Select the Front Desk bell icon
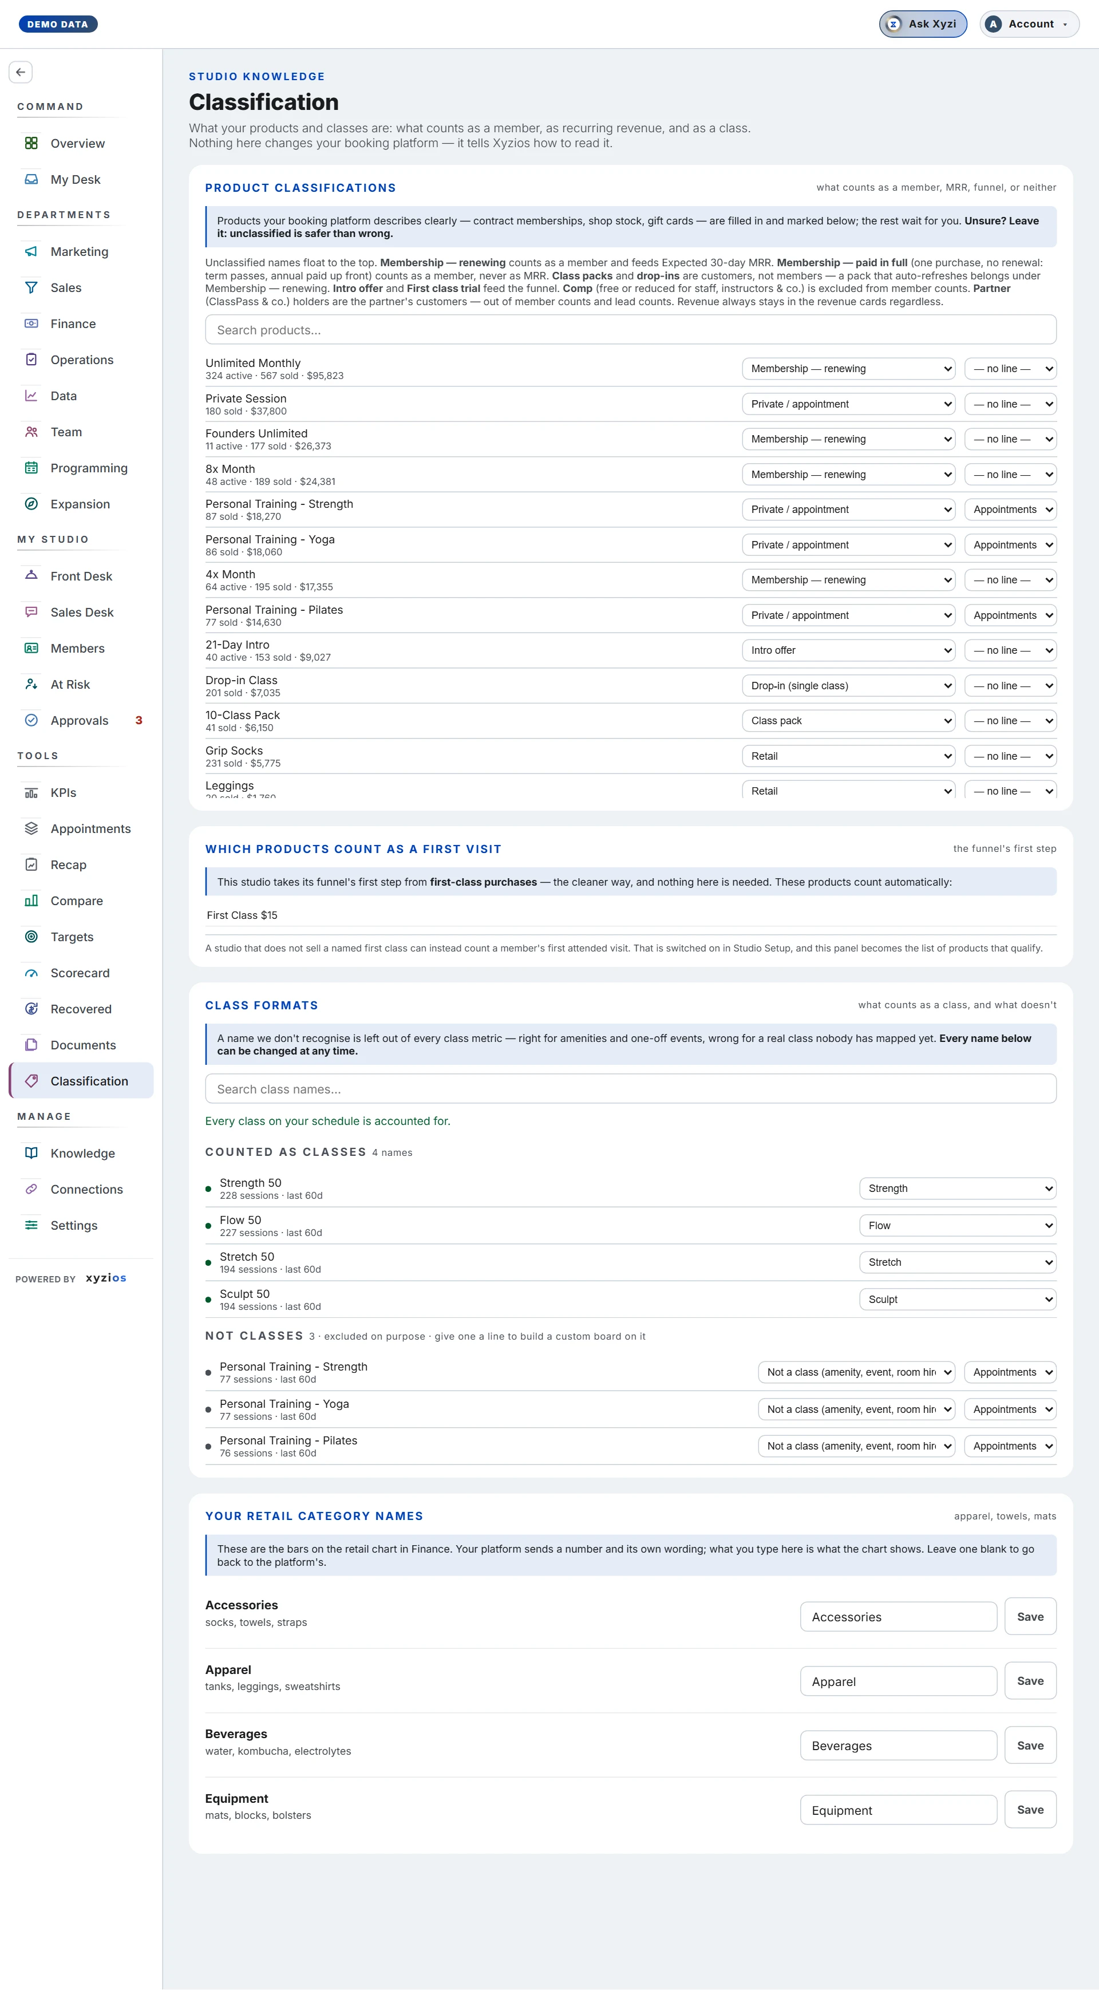 point(31,575)
